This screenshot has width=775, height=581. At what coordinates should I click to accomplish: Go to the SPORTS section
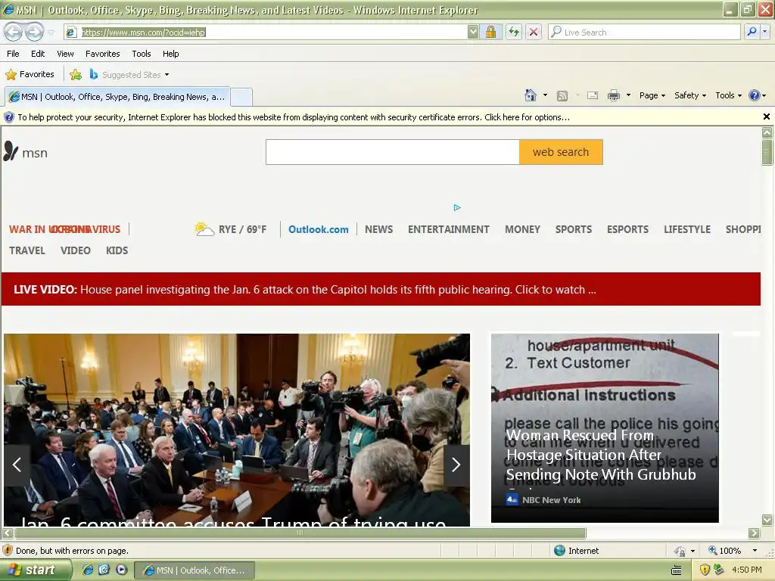(574, 229)
